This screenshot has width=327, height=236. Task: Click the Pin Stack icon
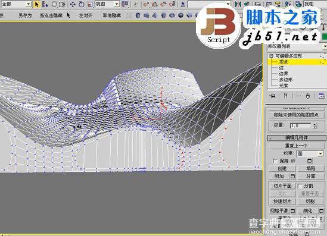tap(272, 96)
